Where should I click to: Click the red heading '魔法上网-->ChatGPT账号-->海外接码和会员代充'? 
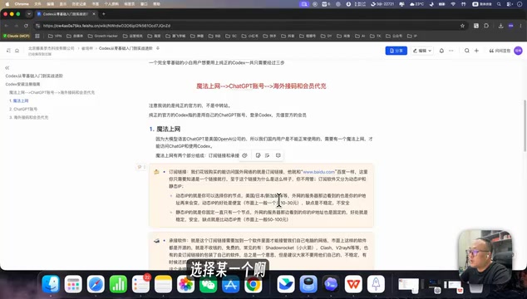(x=261, y=86)
